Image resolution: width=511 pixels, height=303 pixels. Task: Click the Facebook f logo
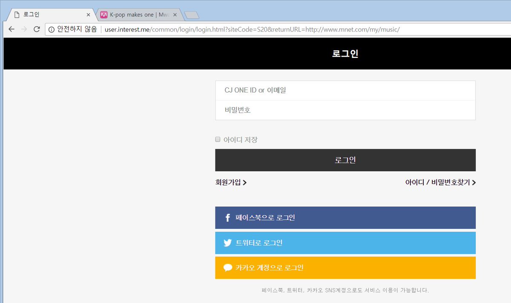click(x=227, y=218)
